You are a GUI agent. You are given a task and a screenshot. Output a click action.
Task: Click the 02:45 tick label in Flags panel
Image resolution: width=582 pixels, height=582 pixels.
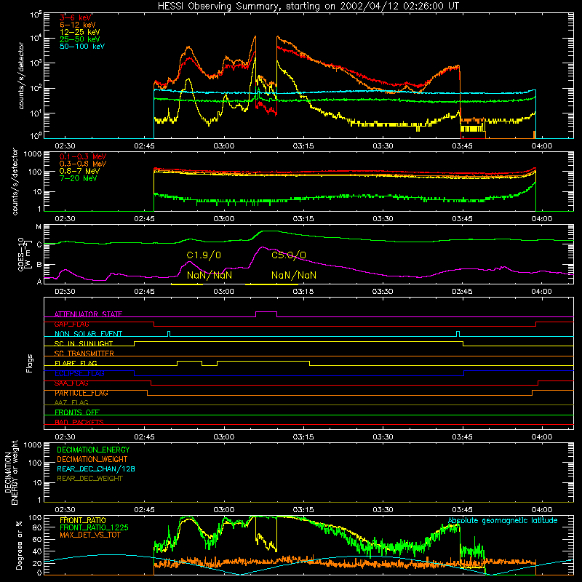tap(144, 437)
